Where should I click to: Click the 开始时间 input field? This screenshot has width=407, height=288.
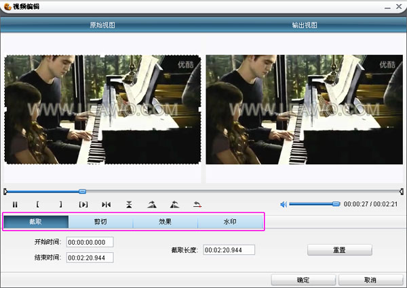pos(90,242)
